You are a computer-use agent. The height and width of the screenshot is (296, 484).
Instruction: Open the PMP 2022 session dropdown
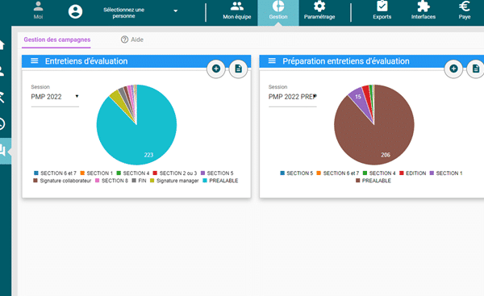coord(55,97)
